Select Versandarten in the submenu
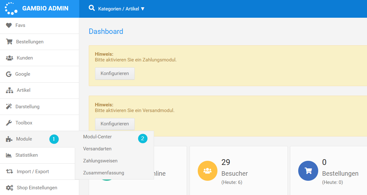 [x=97, y=149]
